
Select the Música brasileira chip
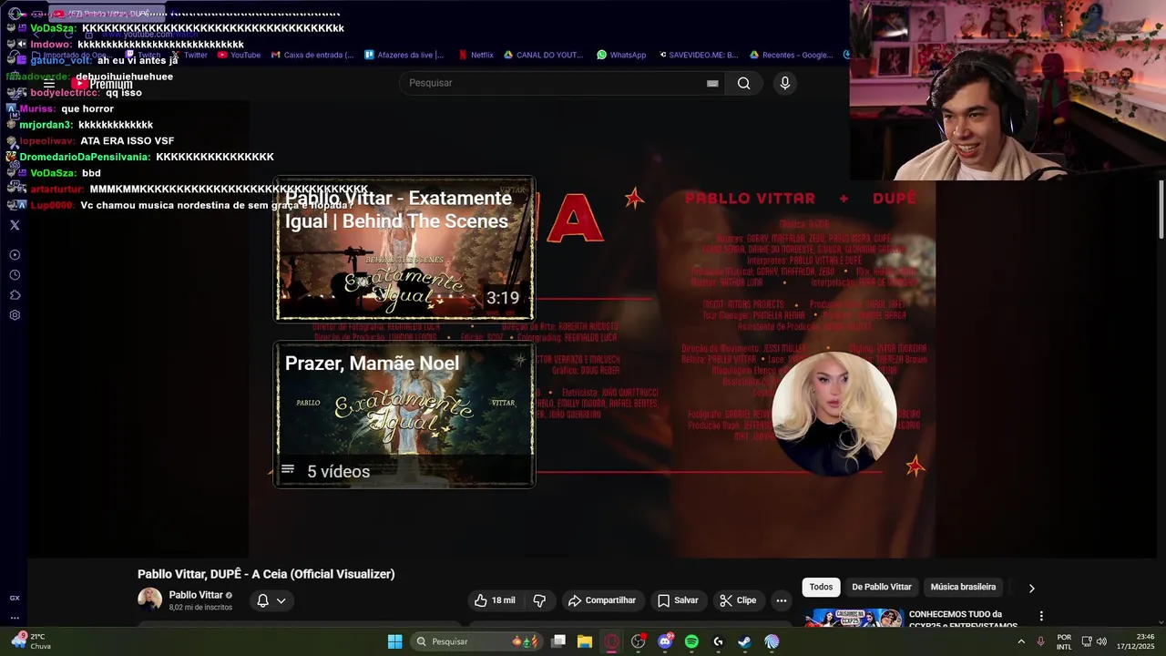tap(963, 587)
